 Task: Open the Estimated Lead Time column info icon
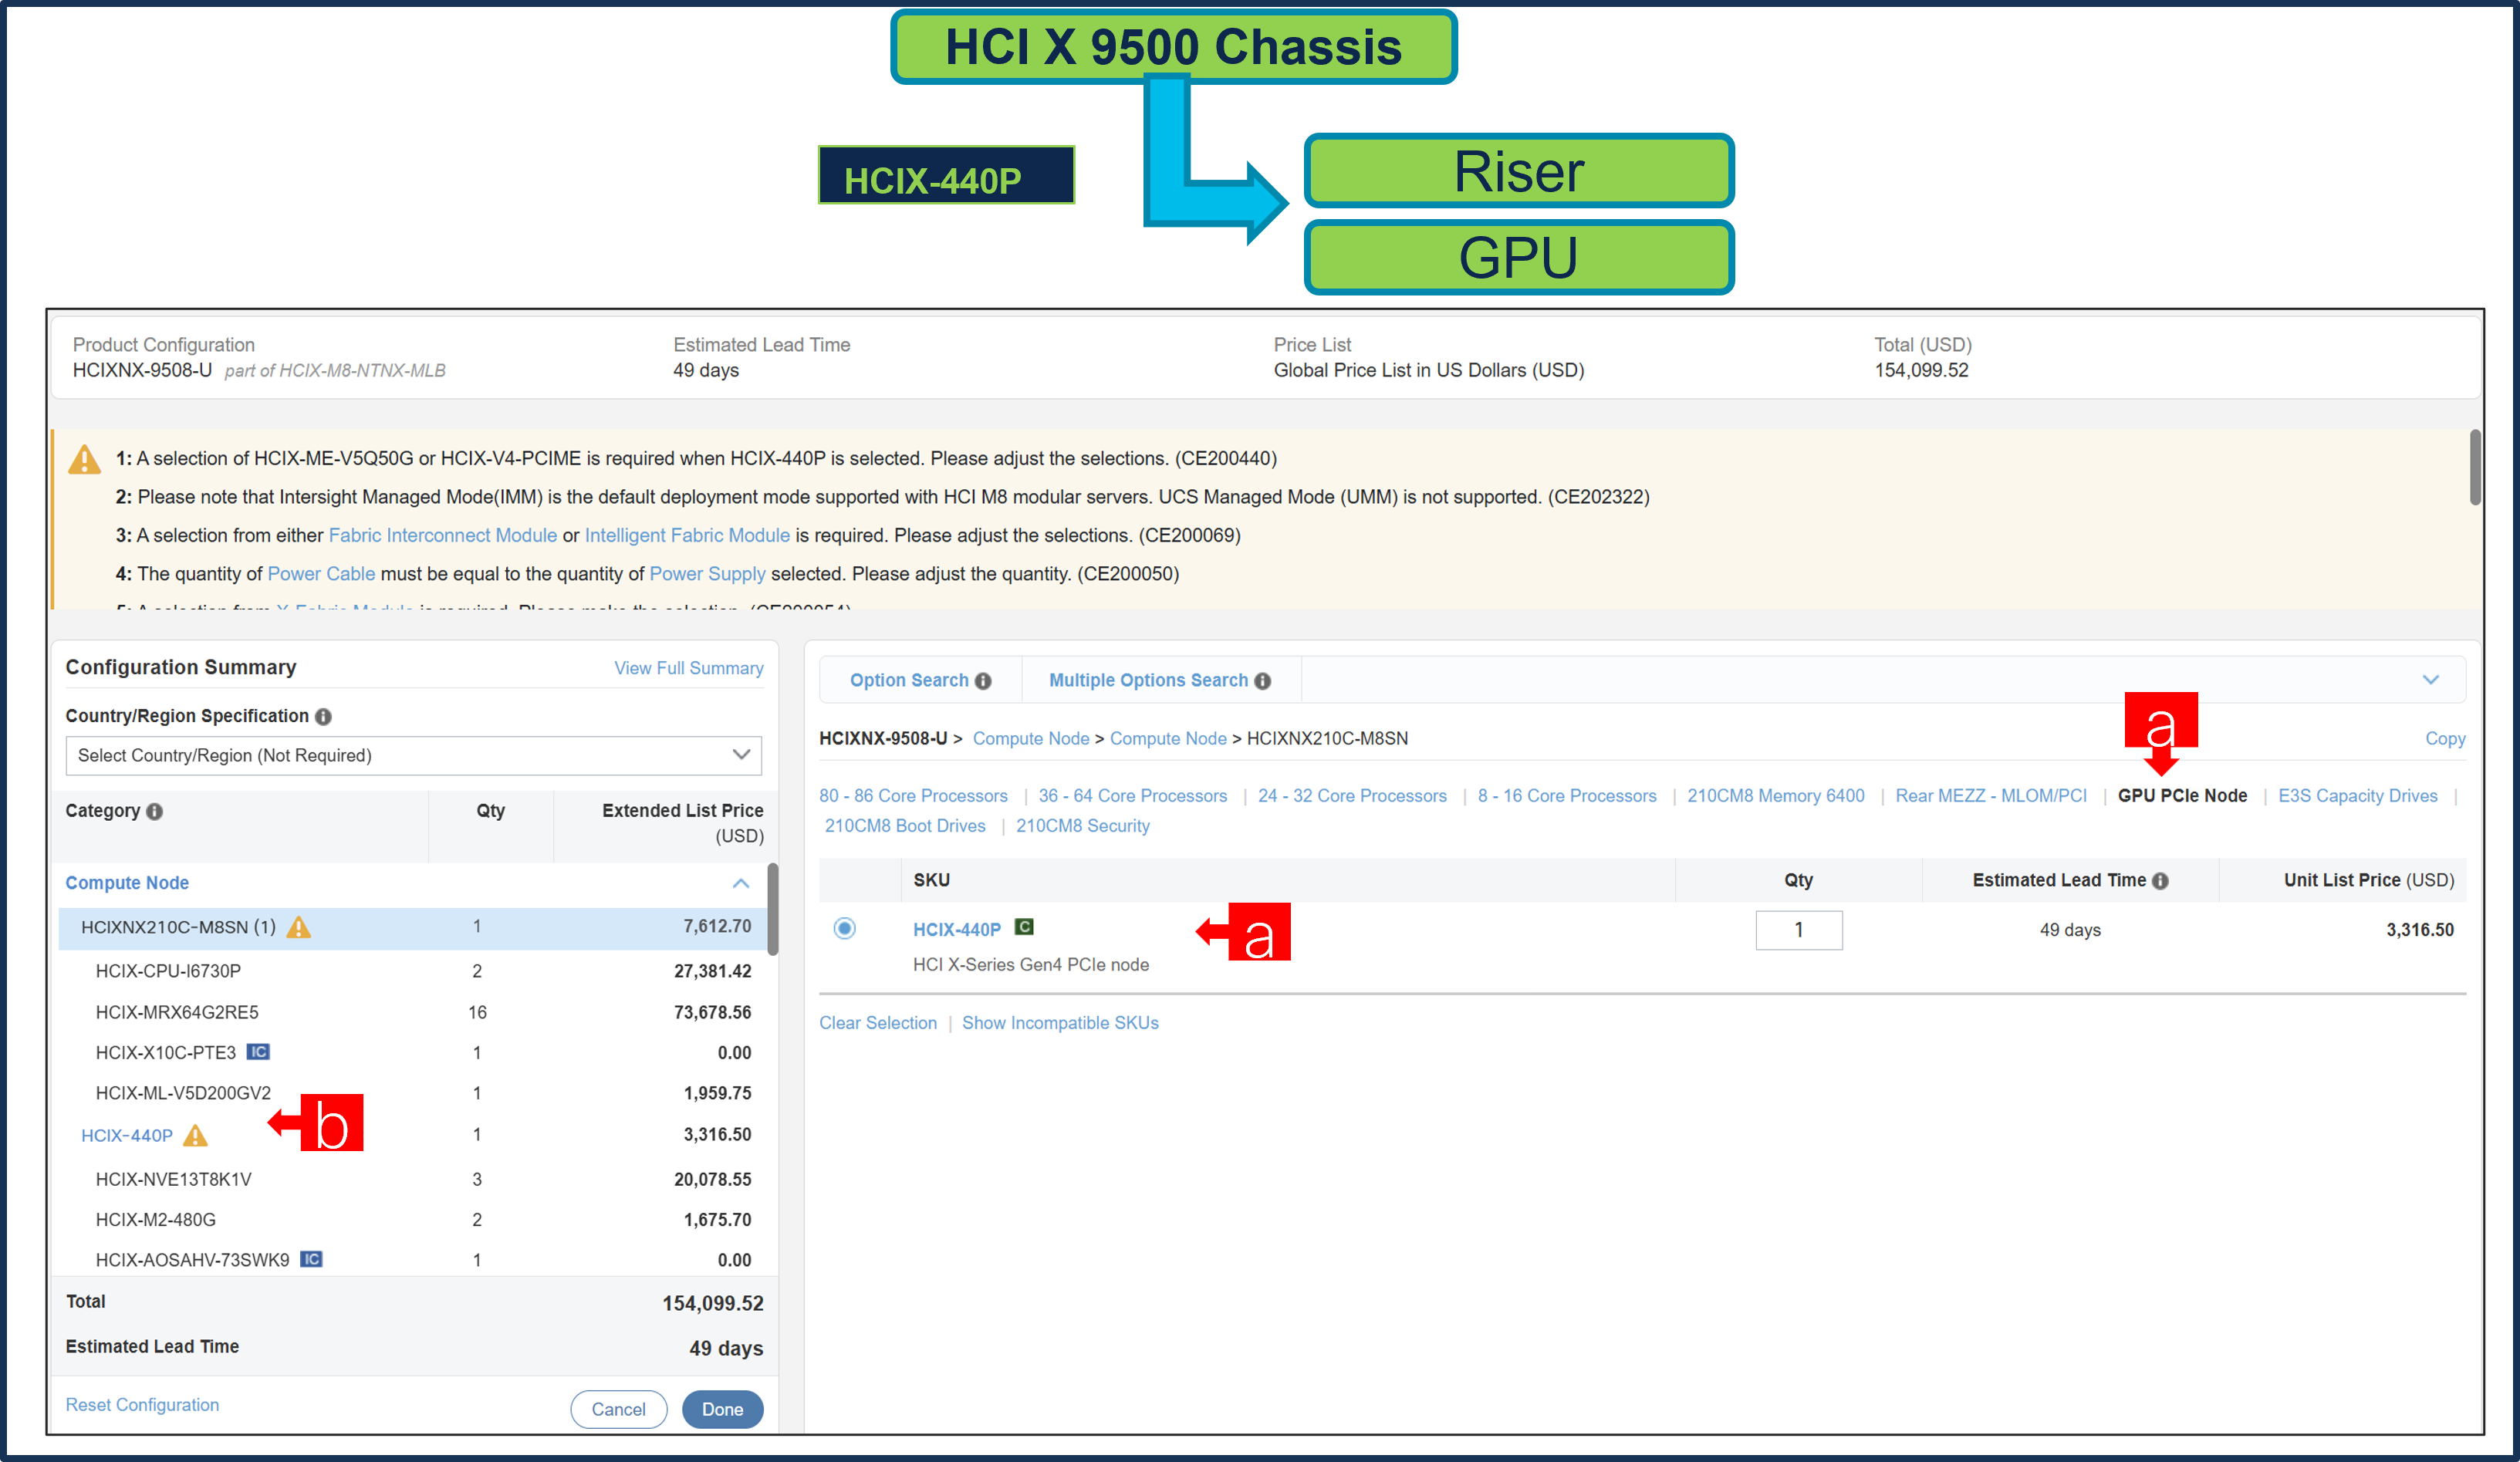tap(2160, 880)
